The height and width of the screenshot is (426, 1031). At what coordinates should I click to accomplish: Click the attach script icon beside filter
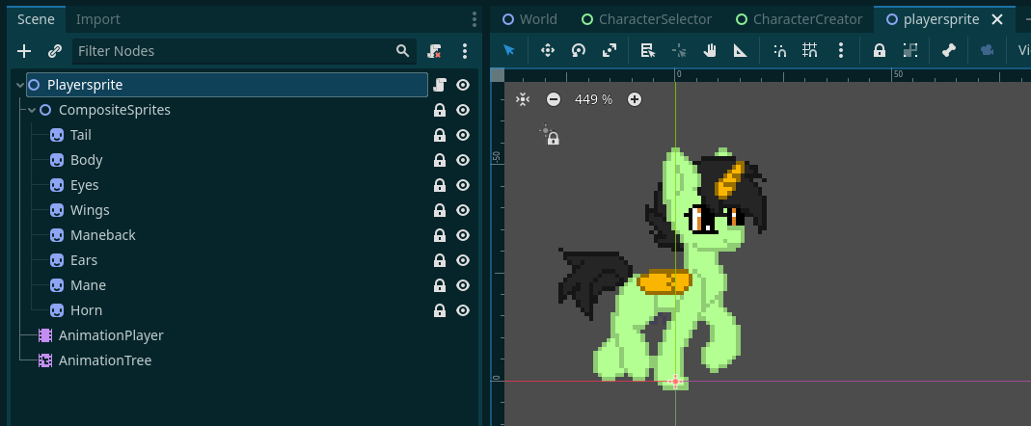(x=434, y=51)
